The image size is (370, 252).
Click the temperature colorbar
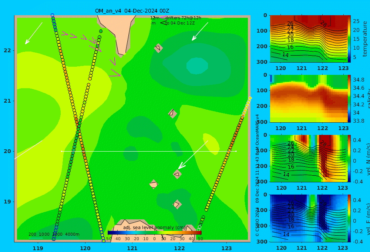pos(349,39)
